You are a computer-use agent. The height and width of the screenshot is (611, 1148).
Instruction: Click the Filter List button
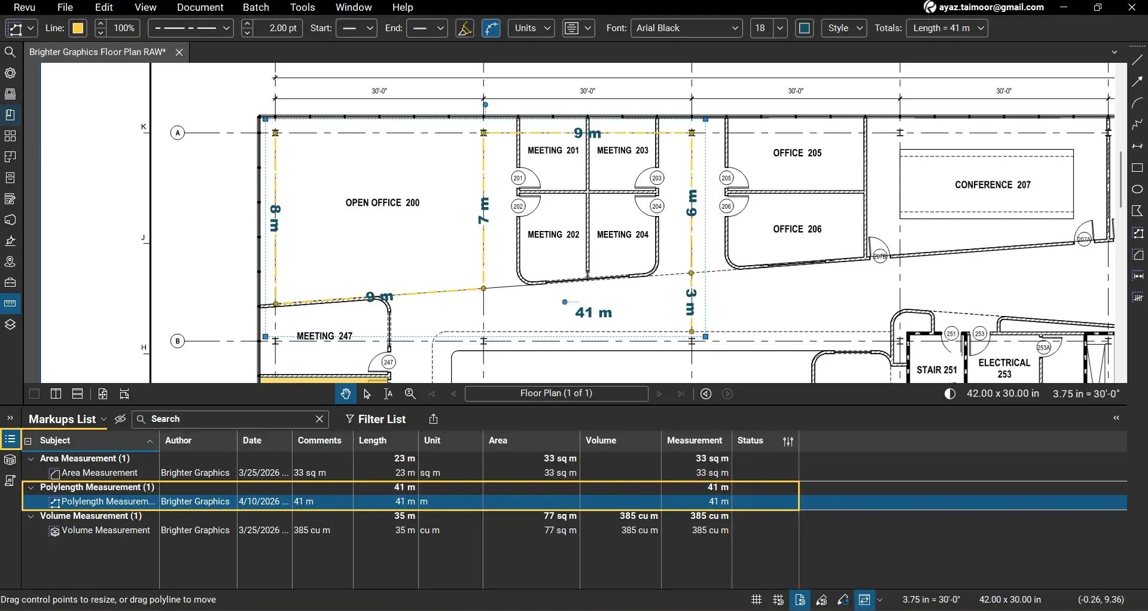point(376,419)
